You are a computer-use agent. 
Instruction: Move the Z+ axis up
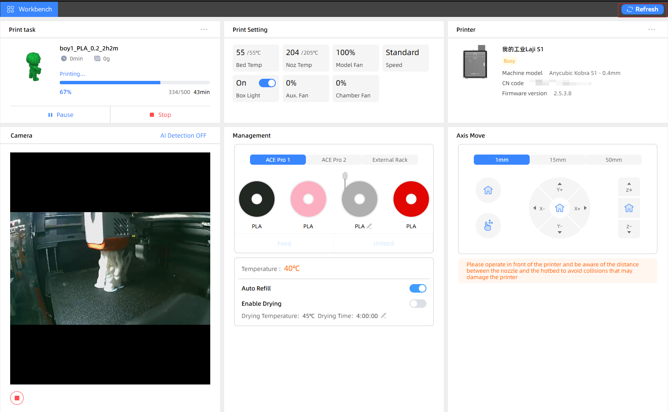(x=629, y=187)
